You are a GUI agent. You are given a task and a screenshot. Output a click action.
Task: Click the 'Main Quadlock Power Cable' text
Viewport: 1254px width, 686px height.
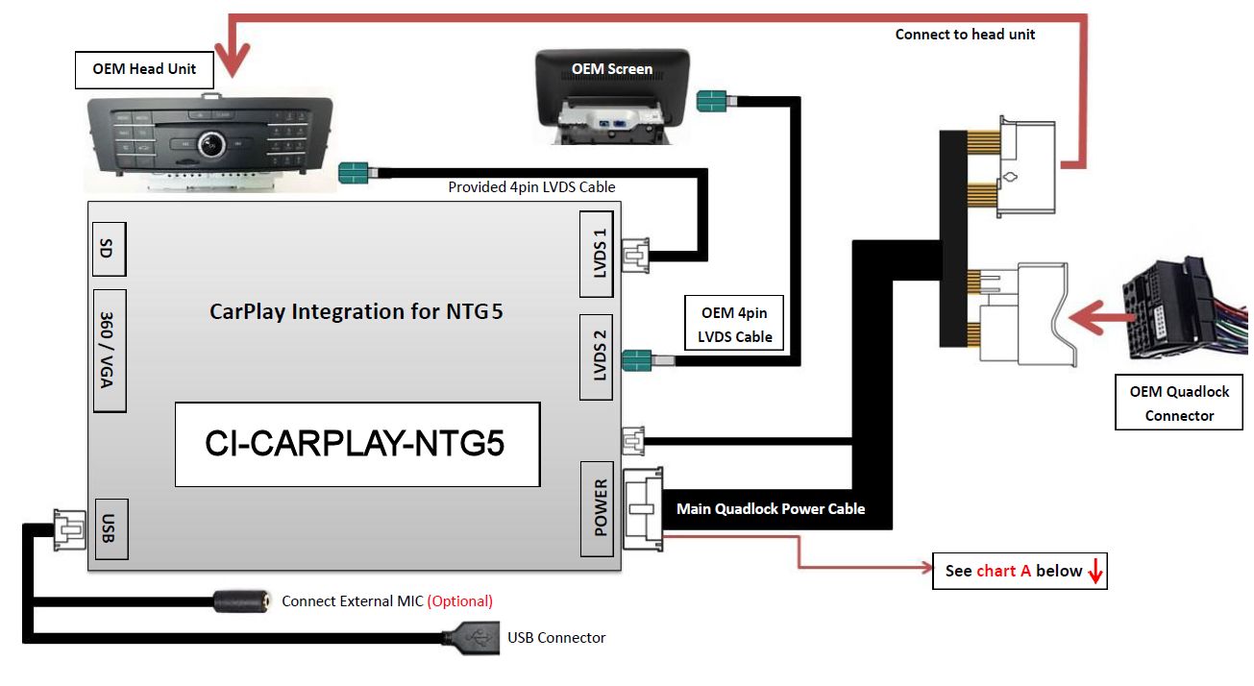771,509
